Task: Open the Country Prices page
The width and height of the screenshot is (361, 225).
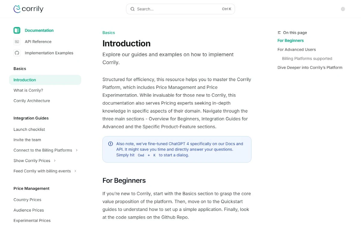Action: 27,200
